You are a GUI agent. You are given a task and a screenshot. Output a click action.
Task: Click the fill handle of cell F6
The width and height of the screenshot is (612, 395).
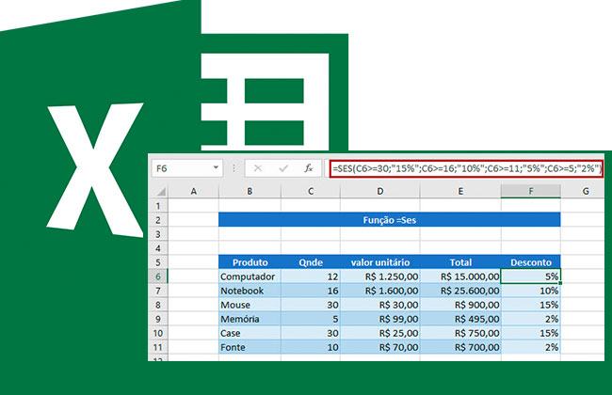coord(560,283)
